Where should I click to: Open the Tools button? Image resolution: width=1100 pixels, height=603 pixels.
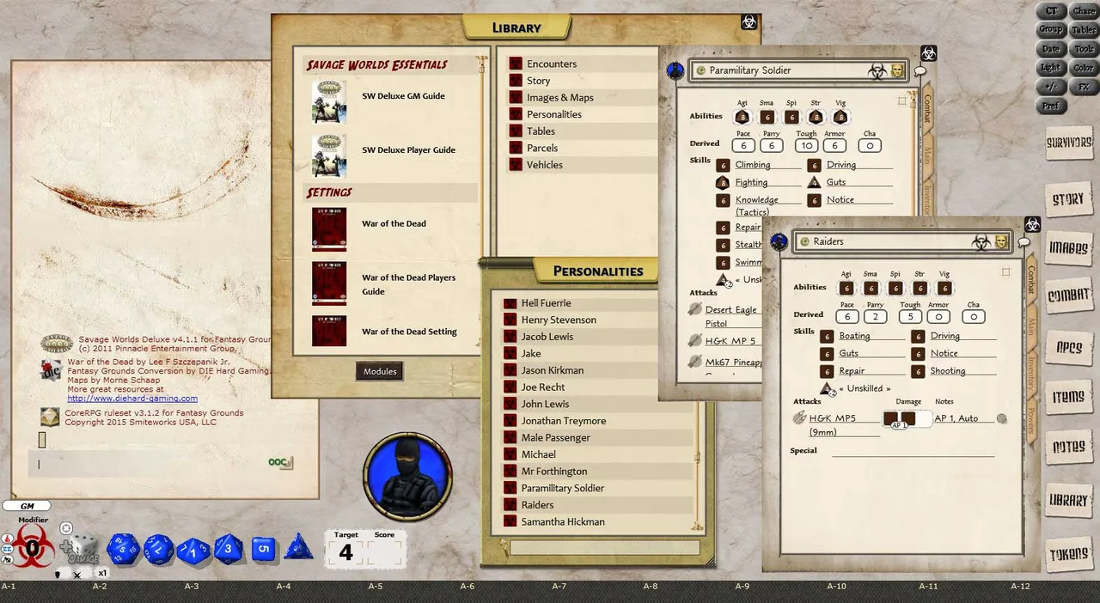(x=1084, y=49)
